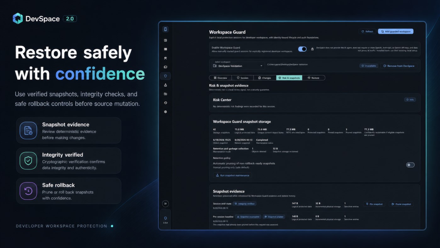Image resolution: width=440 pixels, height=248 pixels.
Task: Click the Risk Center Info badge
Action: tap(410, 100)
